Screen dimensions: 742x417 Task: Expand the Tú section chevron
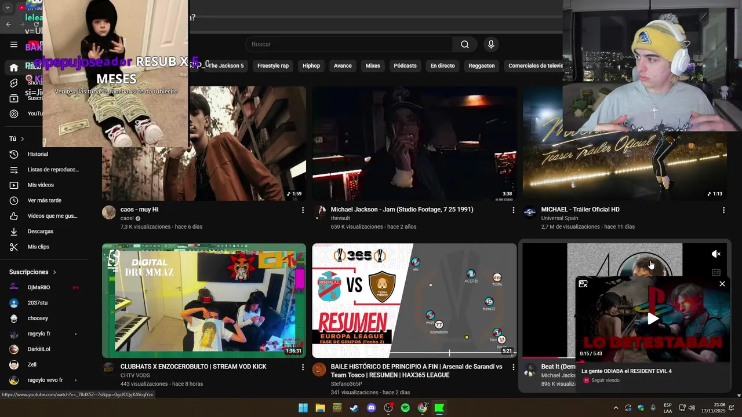22,139
